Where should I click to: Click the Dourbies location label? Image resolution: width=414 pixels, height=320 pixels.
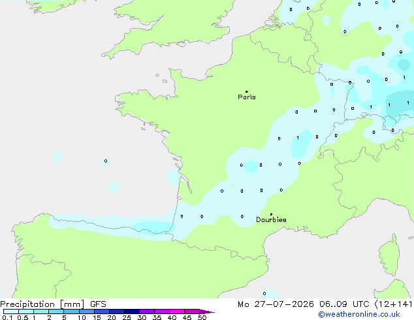[x=271, y=219]
